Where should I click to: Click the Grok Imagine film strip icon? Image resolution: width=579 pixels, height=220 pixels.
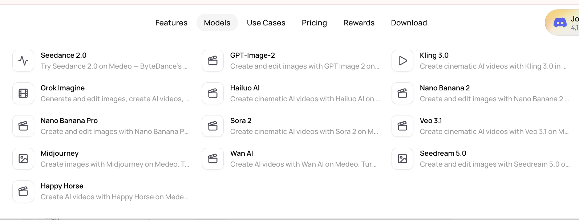(x=23, y=93)
